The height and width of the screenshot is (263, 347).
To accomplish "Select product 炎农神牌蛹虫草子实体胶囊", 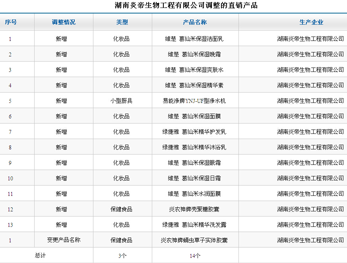I will 194,240.
